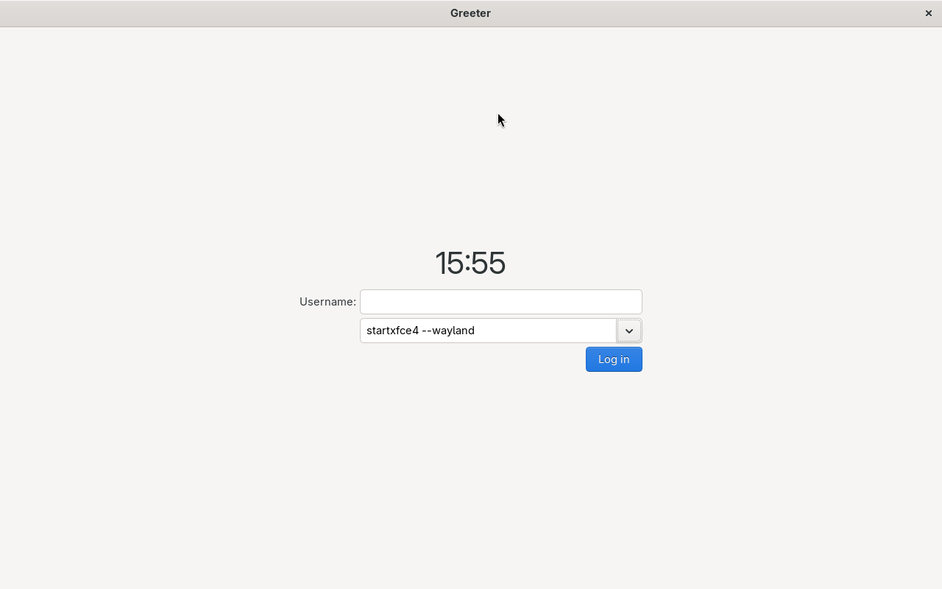Click the Username input field
942x589 pixels.
point(500,302)
